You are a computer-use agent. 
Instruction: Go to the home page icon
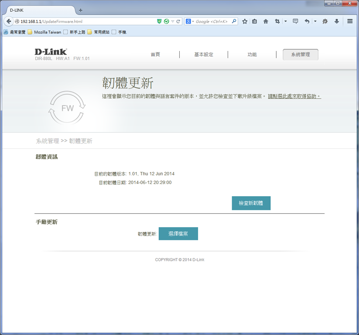[266, 21]
